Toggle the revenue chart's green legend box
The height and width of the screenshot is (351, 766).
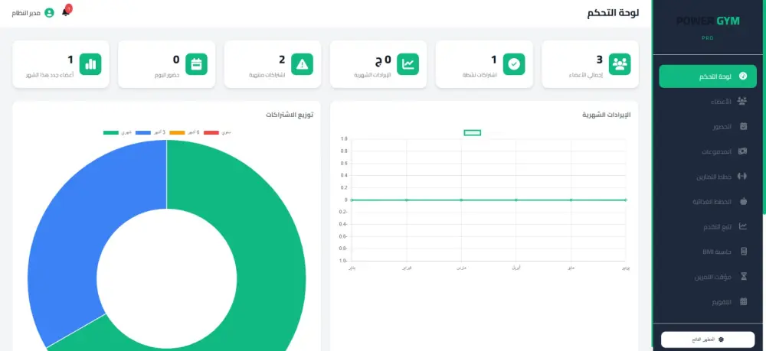coord(472,132)
